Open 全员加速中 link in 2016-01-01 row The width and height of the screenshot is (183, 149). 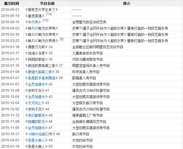[36, 84]
